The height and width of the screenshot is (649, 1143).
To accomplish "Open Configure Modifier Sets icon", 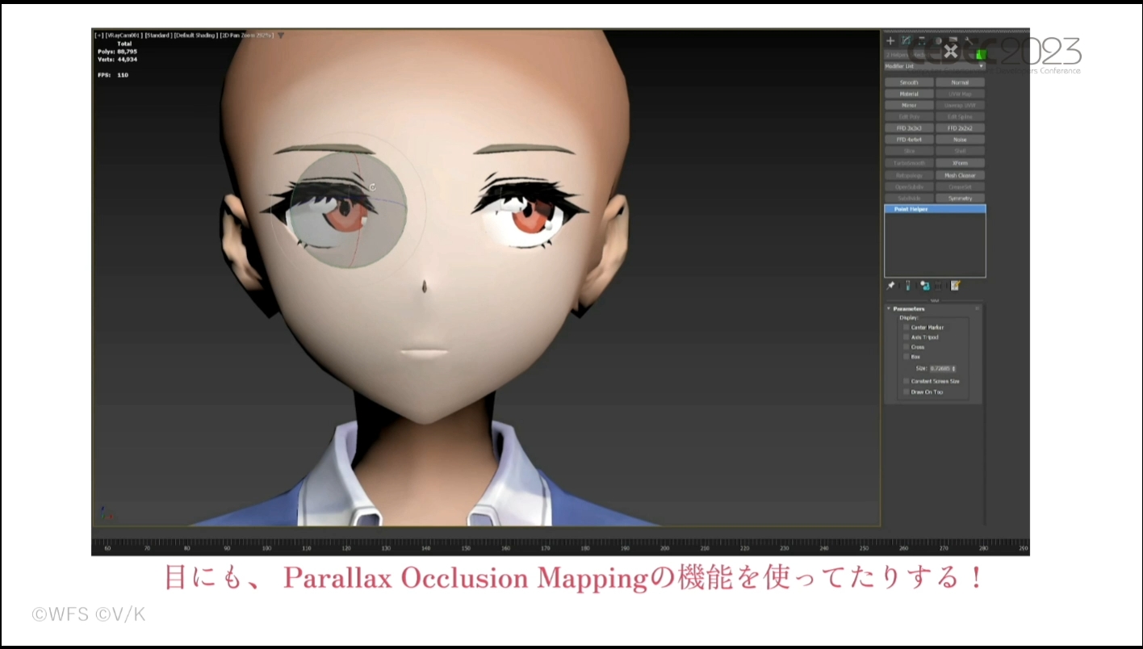I will tap(956, 286).
